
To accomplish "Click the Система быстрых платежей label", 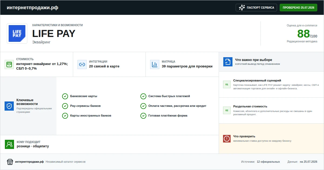I will pos(169,96).
